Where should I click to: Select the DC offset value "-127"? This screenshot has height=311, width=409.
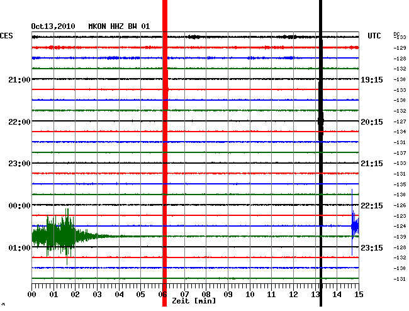point(400,122)
